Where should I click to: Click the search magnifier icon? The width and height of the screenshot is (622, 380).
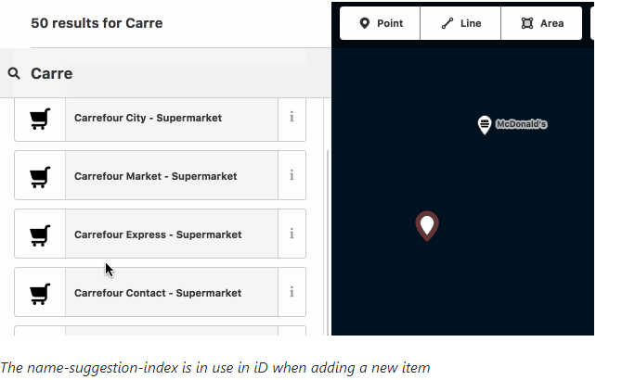(x=14, y=73)
